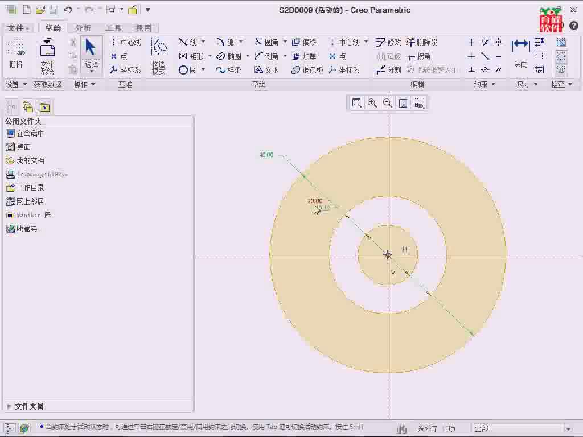Click the Zoom Out magnifier icon
Viewport: 583px width, 437px height.
[387, 103]
